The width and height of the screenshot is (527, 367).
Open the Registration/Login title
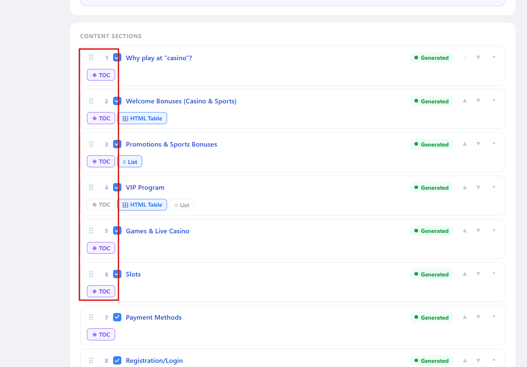pyautogui.click(x=154, y=360)
